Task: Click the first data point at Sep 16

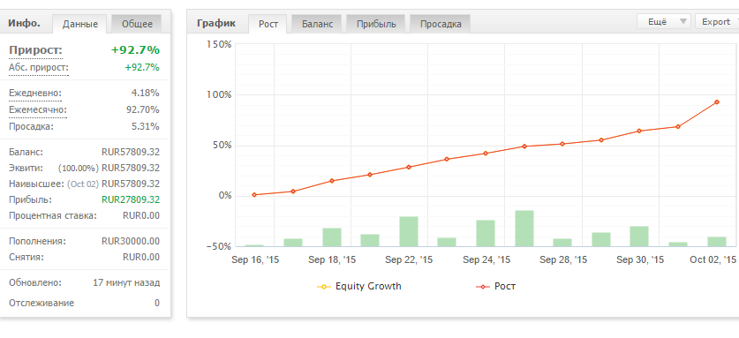Action: 254,195
